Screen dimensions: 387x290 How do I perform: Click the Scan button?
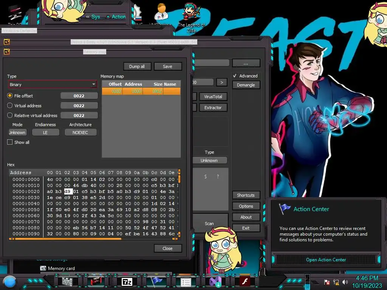pos(209,224)
